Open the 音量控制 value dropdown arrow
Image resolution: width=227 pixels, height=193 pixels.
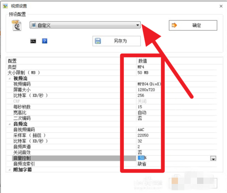pos(213,158)
